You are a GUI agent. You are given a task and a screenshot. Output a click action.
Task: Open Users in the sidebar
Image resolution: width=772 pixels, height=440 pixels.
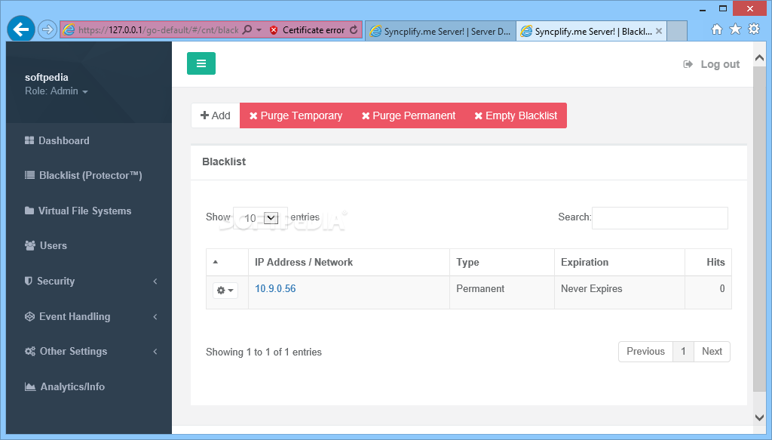[46, 245]
